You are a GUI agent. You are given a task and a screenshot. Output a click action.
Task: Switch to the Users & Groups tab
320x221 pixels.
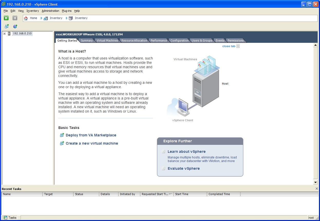[202, 41]
